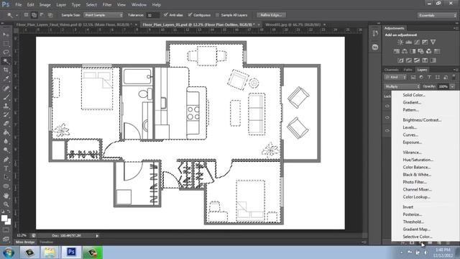Screen dimensions: 460x259
Task: Select the Path Selection tool
Action: 6,177
